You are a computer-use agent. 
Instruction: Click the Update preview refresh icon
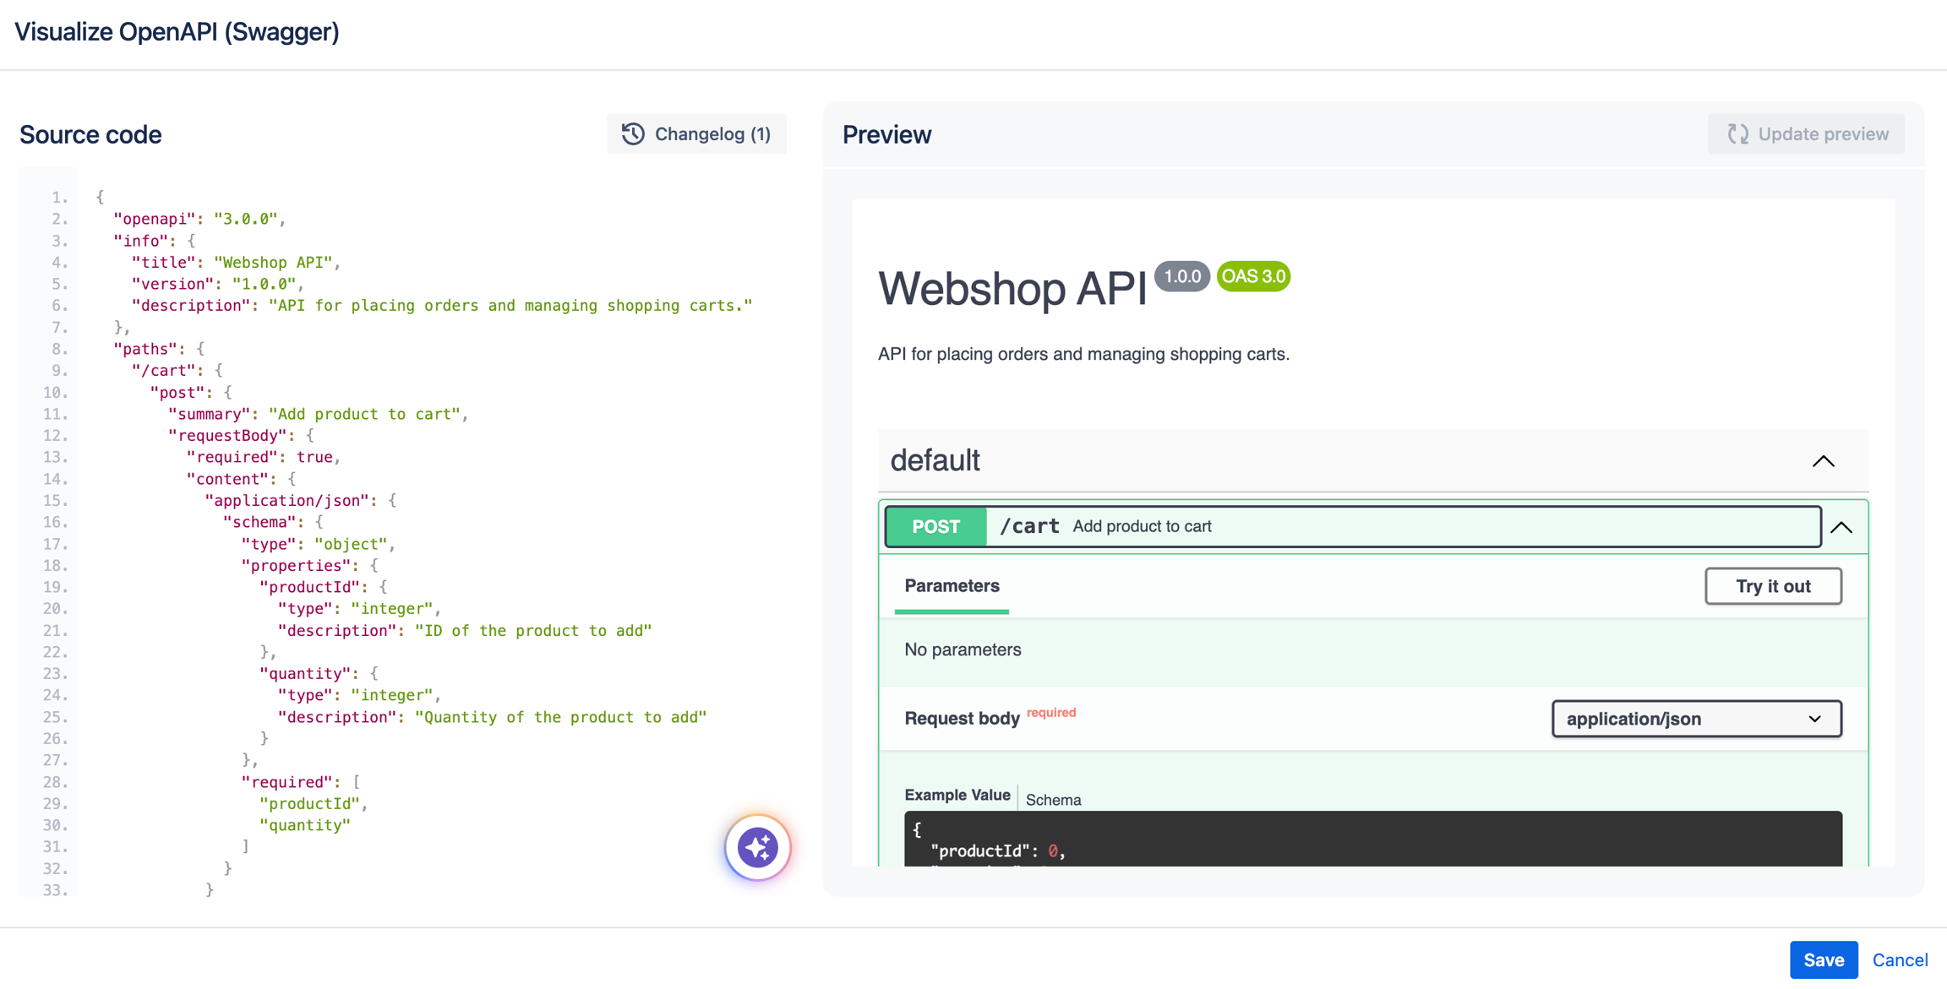click(1737, 134)
